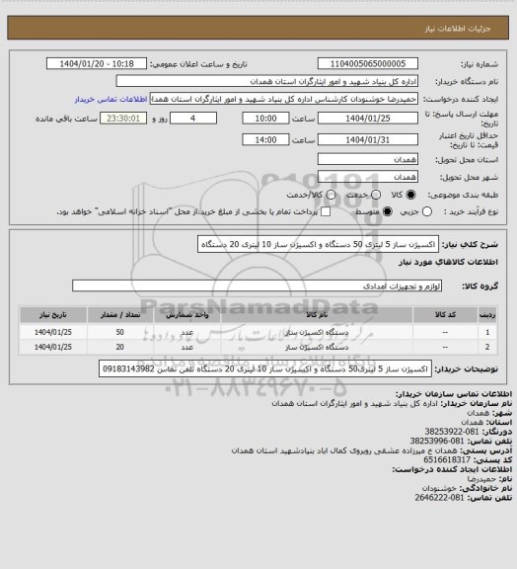Viewport: 517px width, 569px height.
Task: Click the delivery city field همدان
Action: 368,177
